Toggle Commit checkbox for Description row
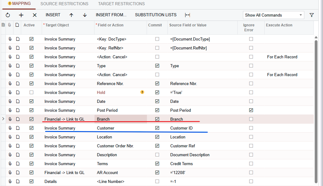The height and width of the screenshot is (186, 323). (157, 155)
